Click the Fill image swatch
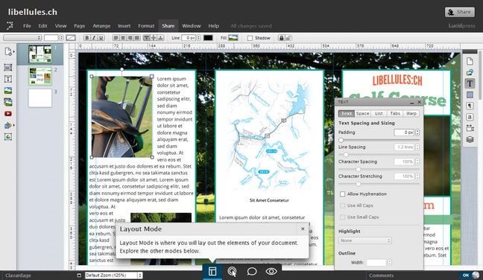Screen dimensions: 483x280 coord(233,38)
